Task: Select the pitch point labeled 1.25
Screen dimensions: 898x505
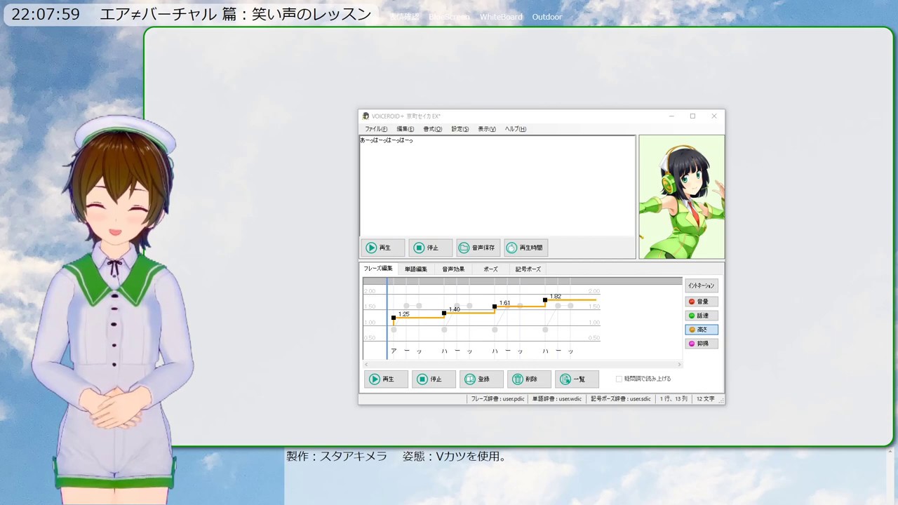Action: tap(394, 318)
